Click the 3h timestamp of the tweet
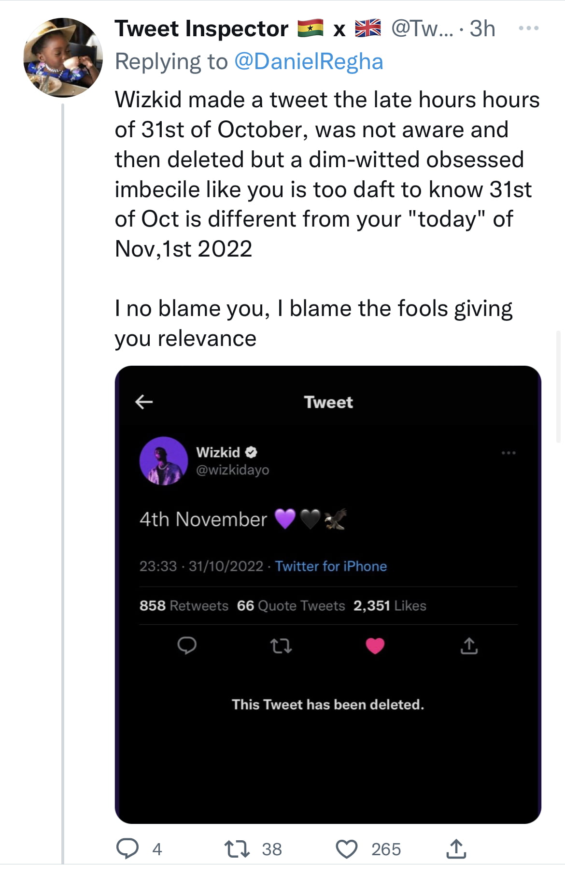Image resolution: width=565 pixels, height=876 pixels. point(482,29)
